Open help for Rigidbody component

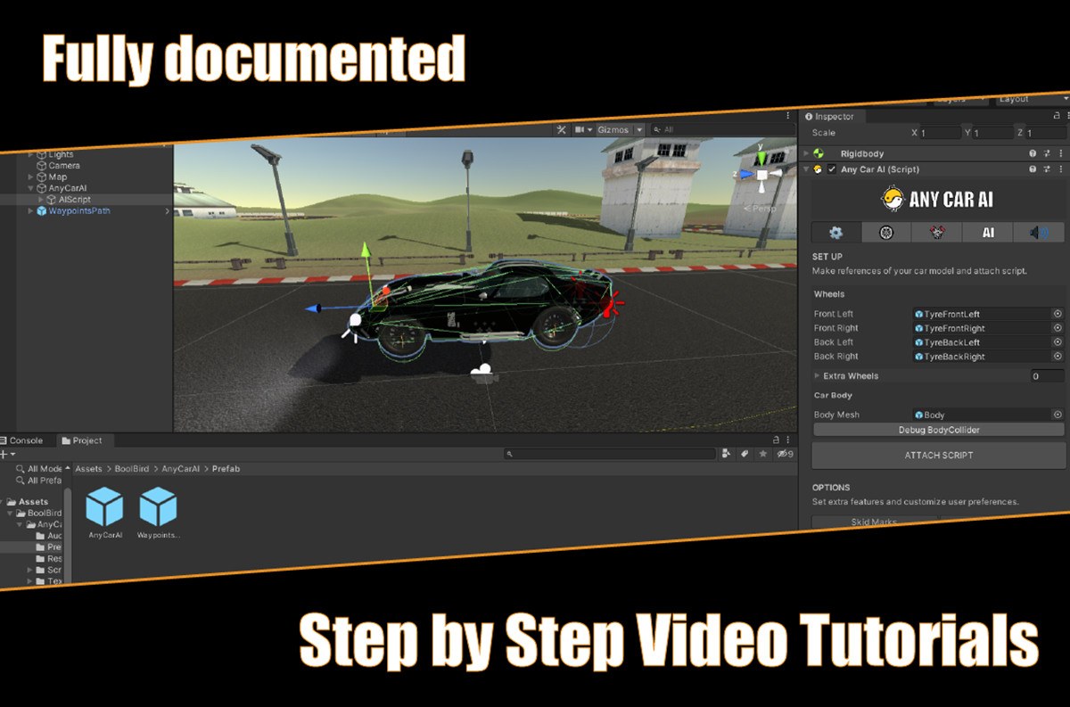(1033, 153)
